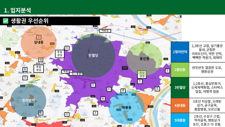The image size is (225, 127).
Task: Click the 중 marker above 81.7% / 0%
Action: [103, 99]
